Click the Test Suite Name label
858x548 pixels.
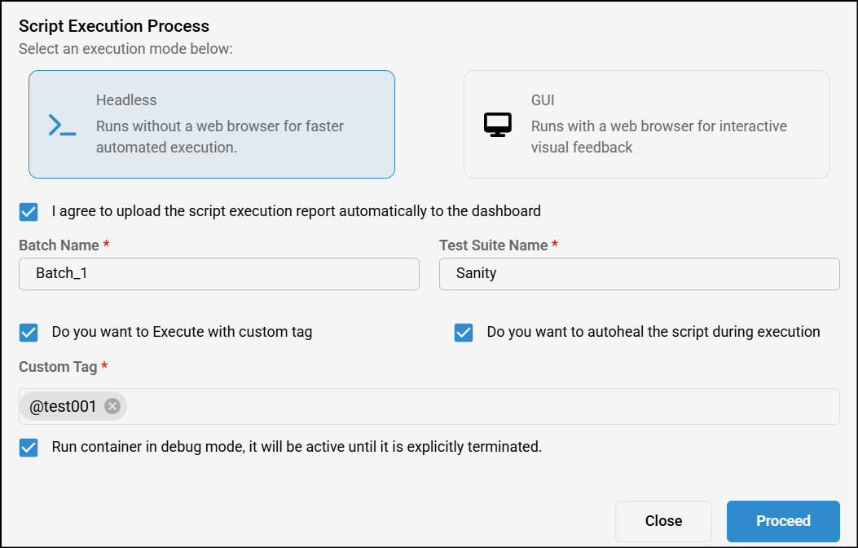pos(493,245)
